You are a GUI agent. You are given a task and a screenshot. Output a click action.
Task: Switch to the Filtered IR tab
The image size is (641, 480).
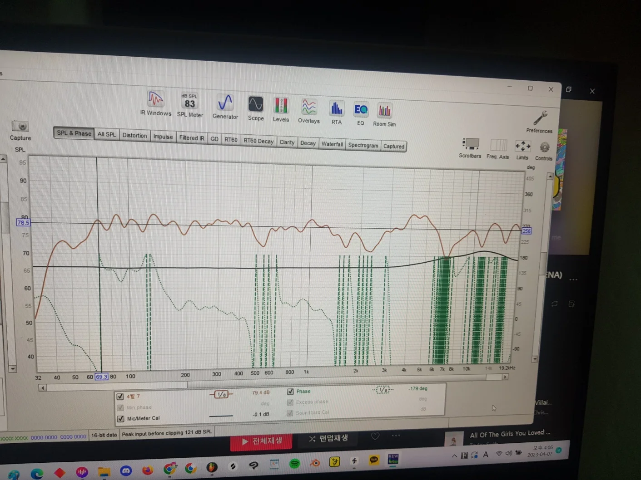click(x=192, y=138)
